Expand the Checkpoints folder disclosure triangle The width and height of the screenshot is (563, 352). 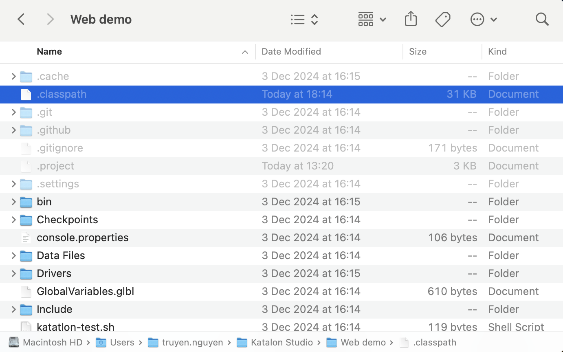coord(13,220)
